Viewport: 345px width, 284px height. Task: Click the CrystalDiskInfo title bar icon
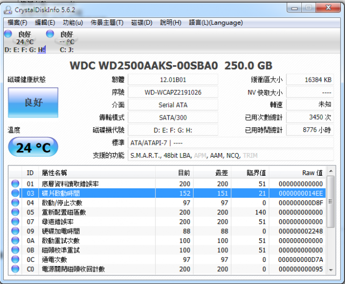[x=8, y=10]
